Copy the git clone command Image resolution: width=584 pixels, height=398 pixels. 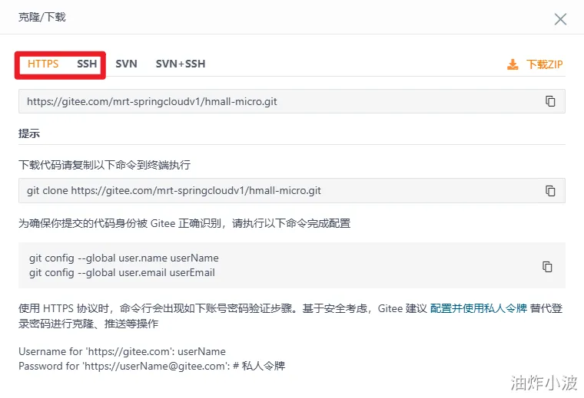point(550,191)
